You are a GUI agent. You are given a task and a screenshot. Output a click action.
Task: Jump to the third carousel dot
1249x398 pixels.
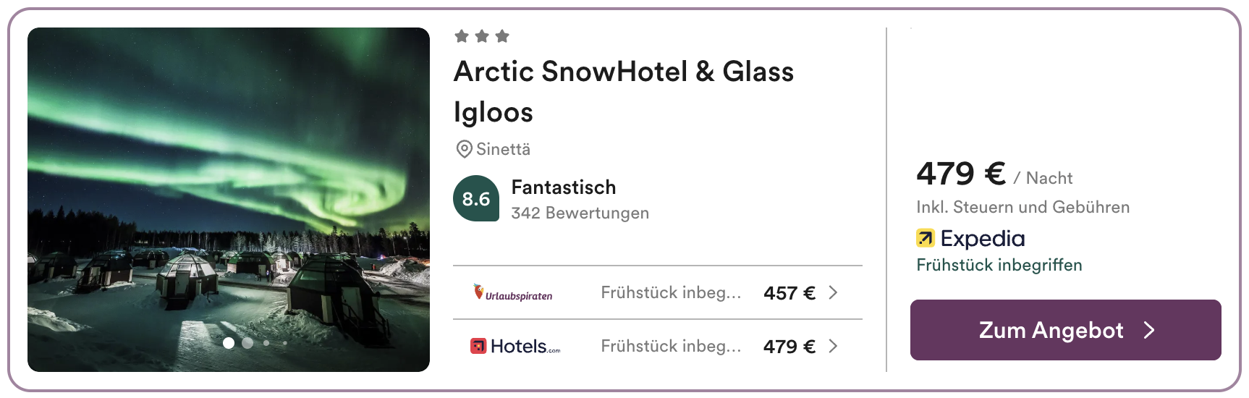[267, 343]
